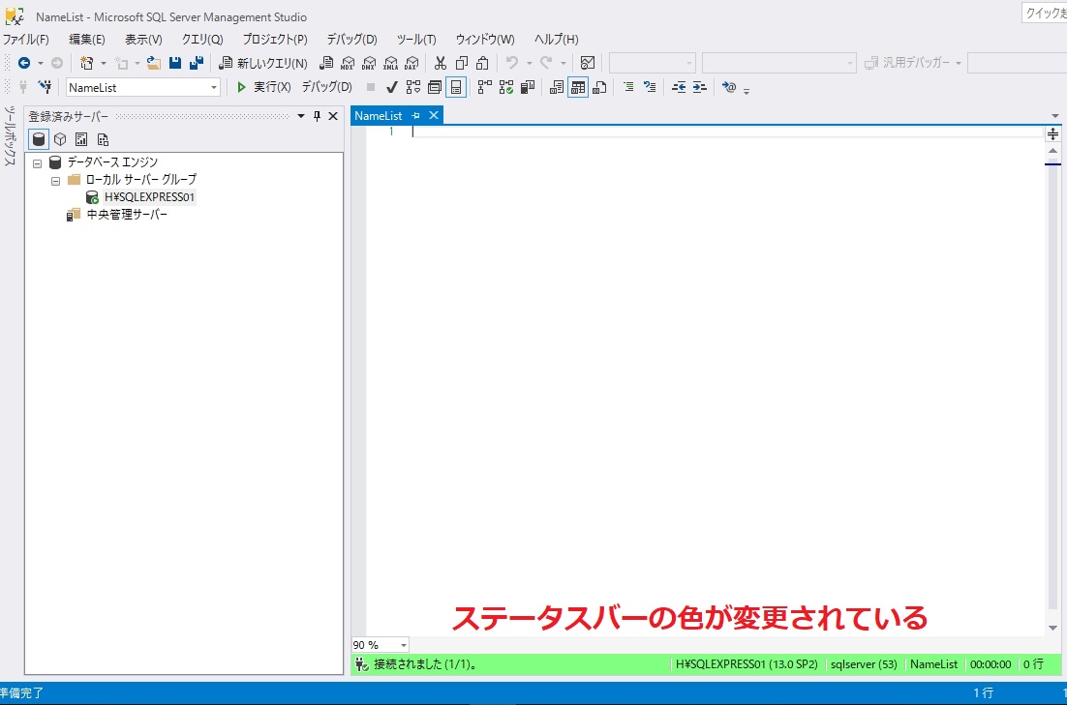Close the Registered Servers panel

[333, 116]
